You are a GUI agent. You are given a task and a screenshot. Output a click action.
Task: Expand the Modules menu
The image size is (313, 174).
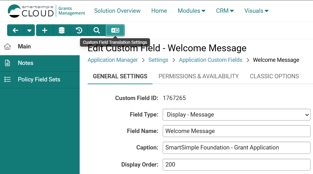191,11
